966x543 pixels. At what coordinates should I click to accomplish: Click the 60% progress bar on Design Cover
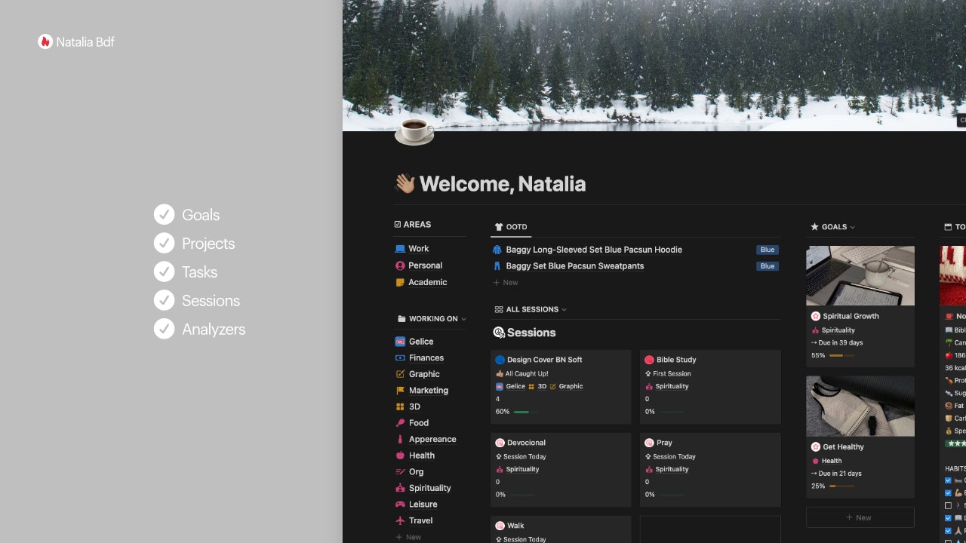(526, 412)
